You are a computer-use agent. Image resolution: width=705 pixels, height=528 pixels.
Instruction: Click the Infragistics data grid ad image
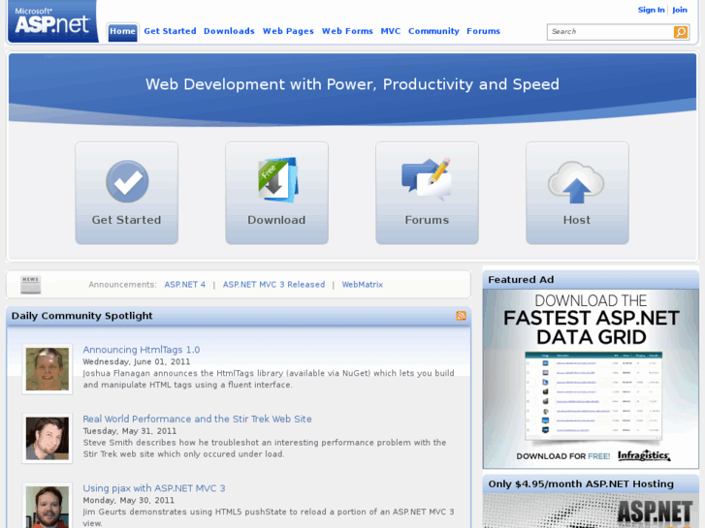click(591, 379)
